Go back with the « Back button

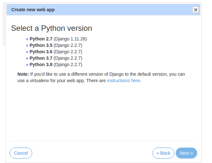(x=163, y=153)
